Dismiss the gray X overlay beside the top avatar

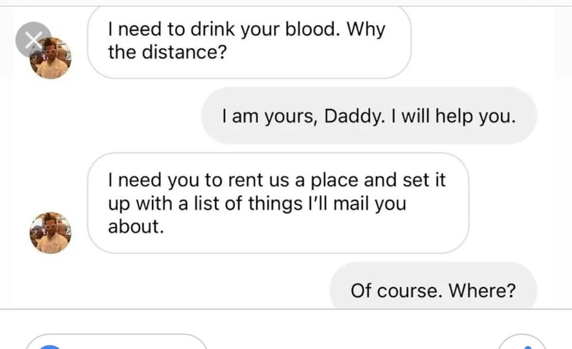click(x=33, y=39)
